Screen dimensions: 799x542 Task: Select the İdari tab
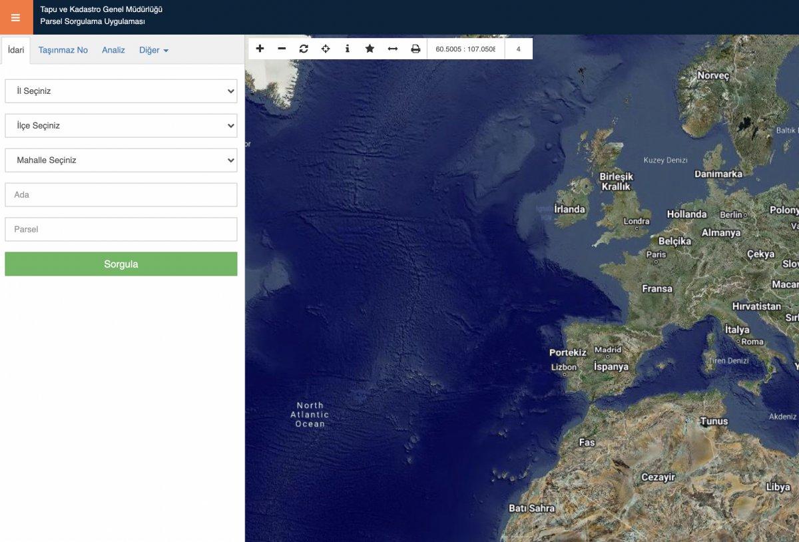click(x=16, y=50)
